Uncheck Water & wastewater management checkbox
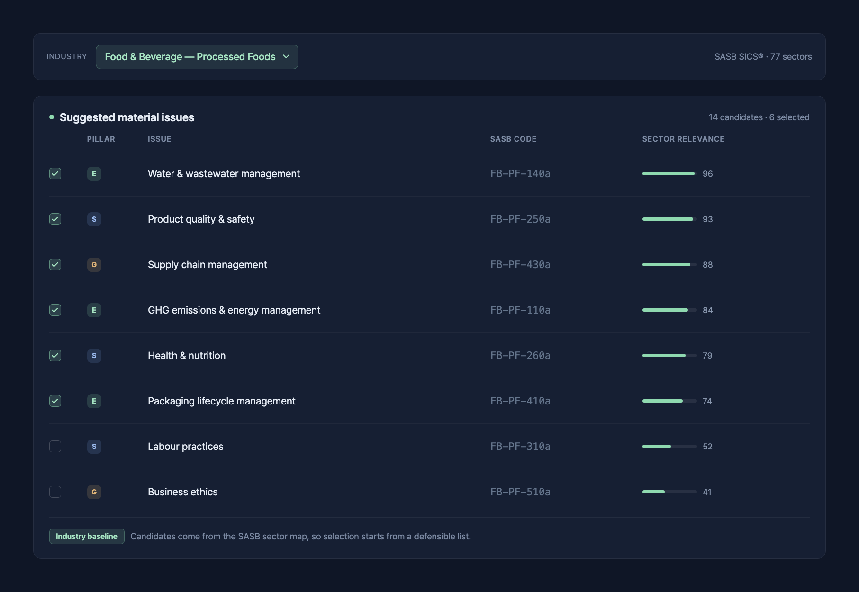The width and height of the screenshot is (859, 592). (55, 174)
